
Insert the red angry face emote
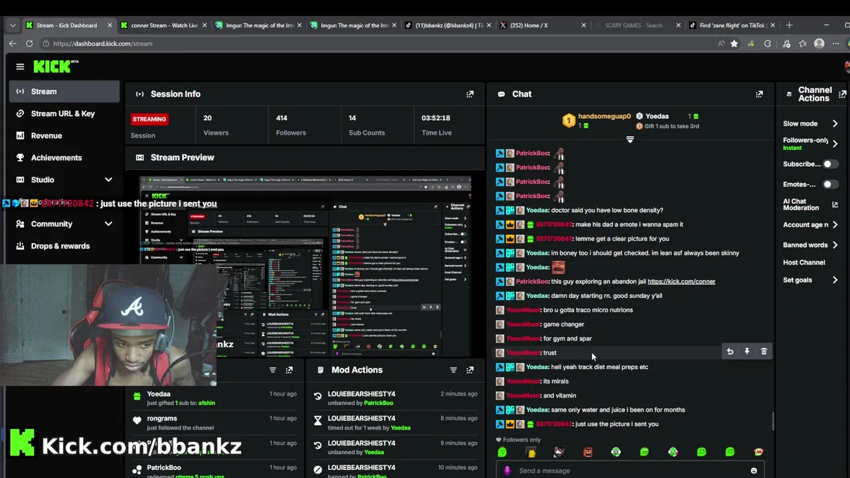coord(588,452)
